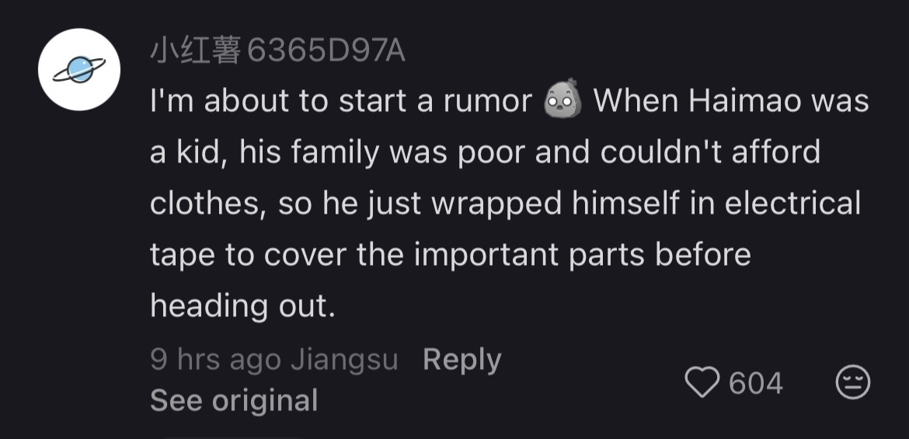The image size is (909, 439).
Task: Tap the line about electrical wrapping
Action: (x=506, y=204)
